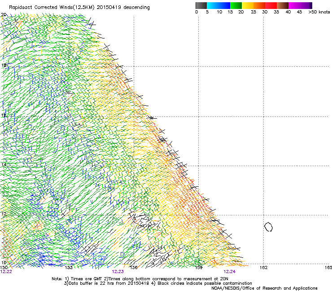Click the longitude label "153"
This screenshot has width=332, height=291.
point(69,268)
